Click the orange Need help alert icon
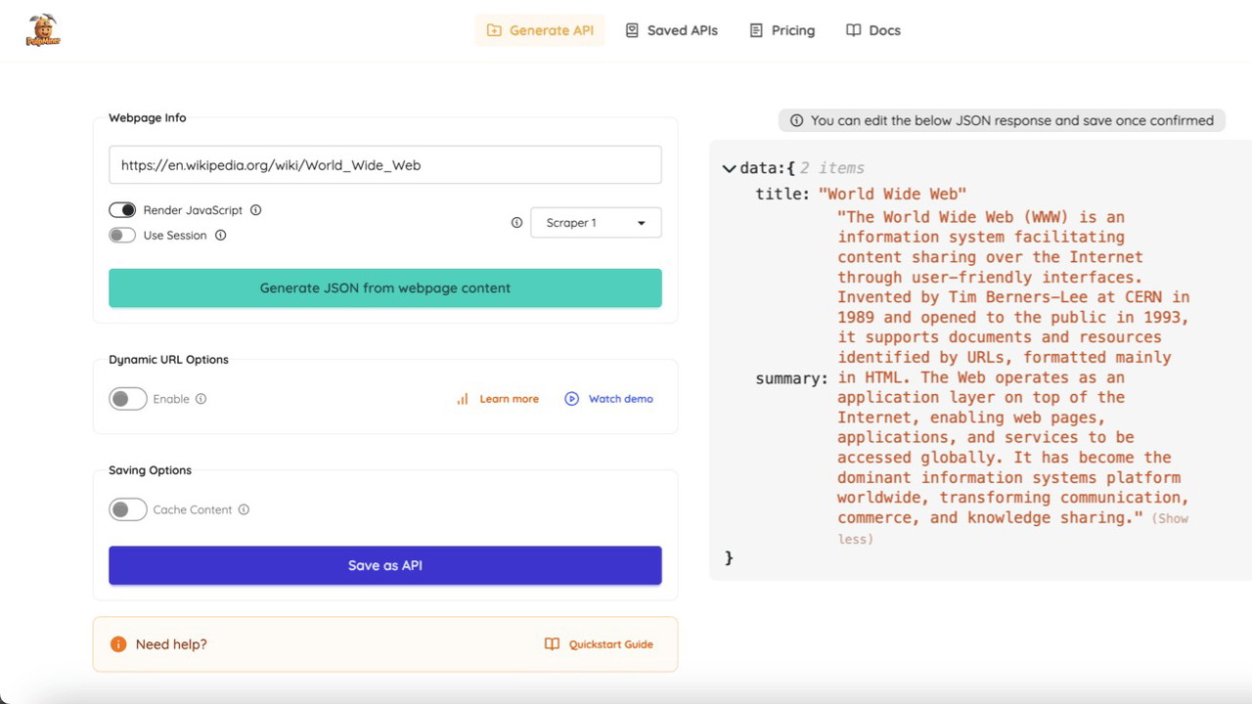The height and width of the screenshot is (704, 1252). point(118,644)
